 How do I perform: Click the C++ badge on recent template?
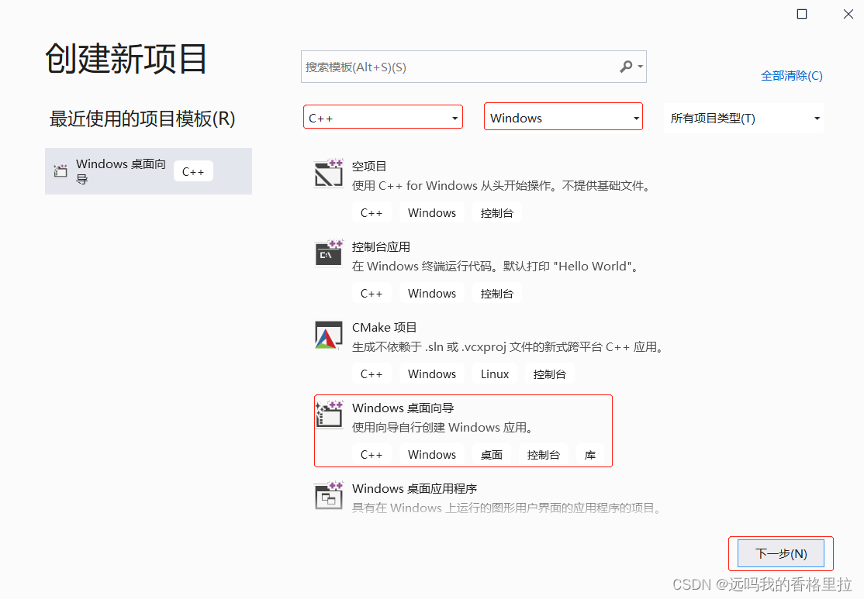tap(193, 172)
